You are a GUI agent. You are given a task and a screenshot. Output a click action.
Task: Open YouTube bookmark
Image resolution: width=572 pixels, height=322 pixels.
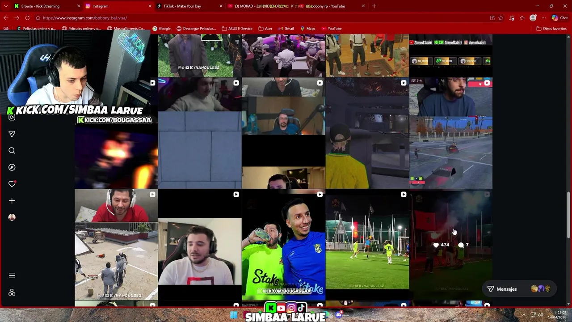(x=332, y=29)
